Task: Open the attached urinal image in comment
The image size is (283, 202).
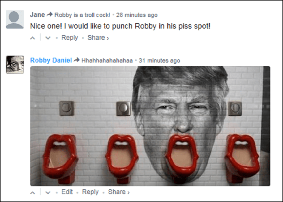Action: [150, 126]
